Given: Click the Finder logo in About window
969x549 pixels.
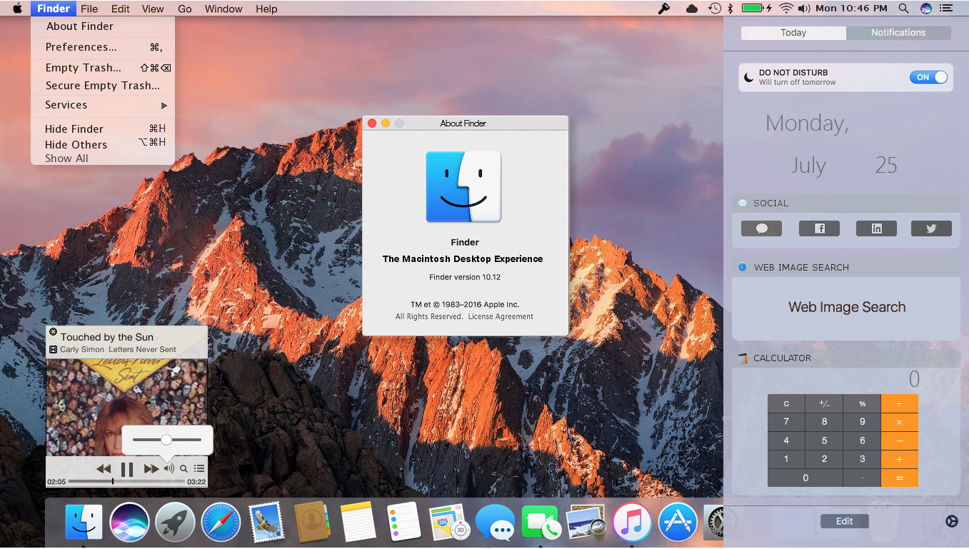Looking at the screenshot, I should [x=464, y=187].
